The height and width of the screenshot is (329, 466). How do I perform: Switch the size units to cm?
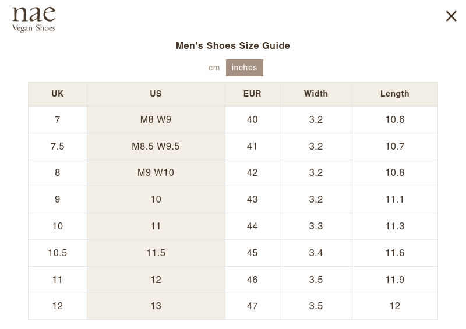(214, 68)
